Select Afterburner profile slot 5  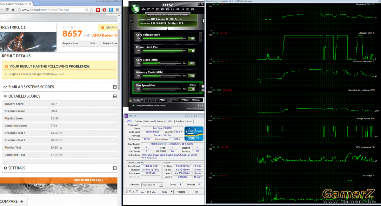157,100
